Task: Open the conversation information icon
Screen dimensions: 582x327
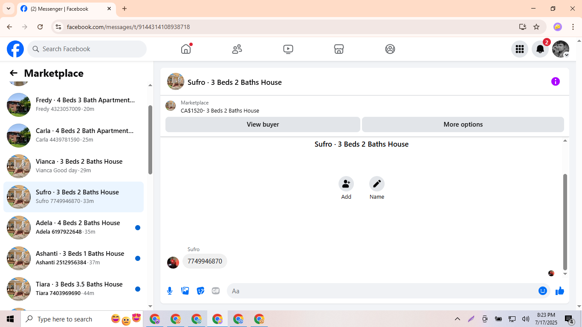Action: [x=555, y=81]
